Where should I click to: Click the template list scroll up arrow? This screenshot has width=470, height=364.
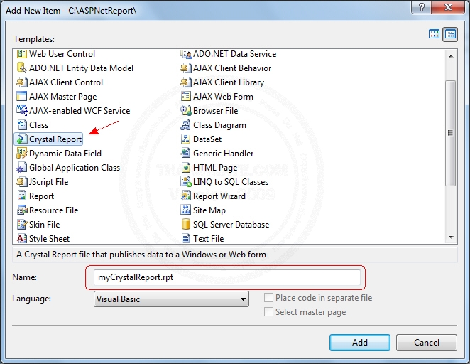pyautogui.click(x=451, y=56)
